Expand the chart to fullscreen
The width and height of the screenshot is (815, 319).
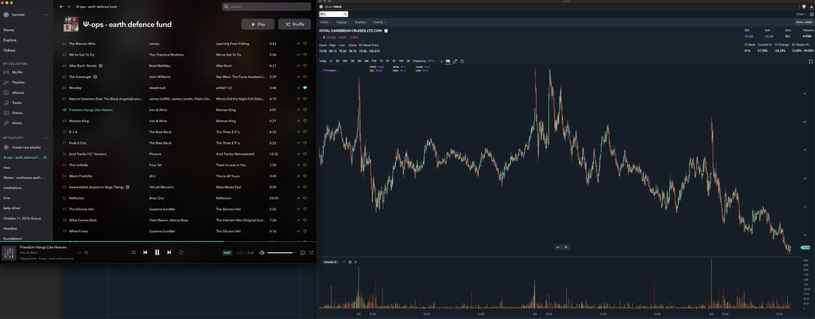click(x=810, y=61)
